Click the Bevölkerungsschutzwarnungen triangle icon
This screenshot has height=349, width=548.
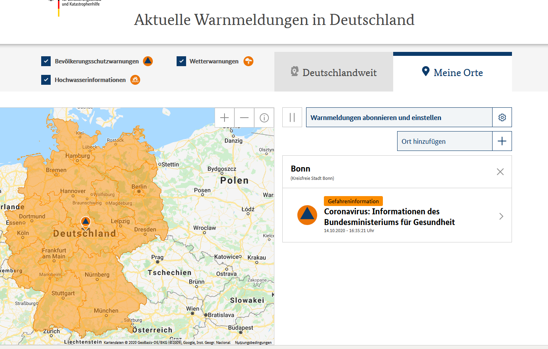pos(148,61)
